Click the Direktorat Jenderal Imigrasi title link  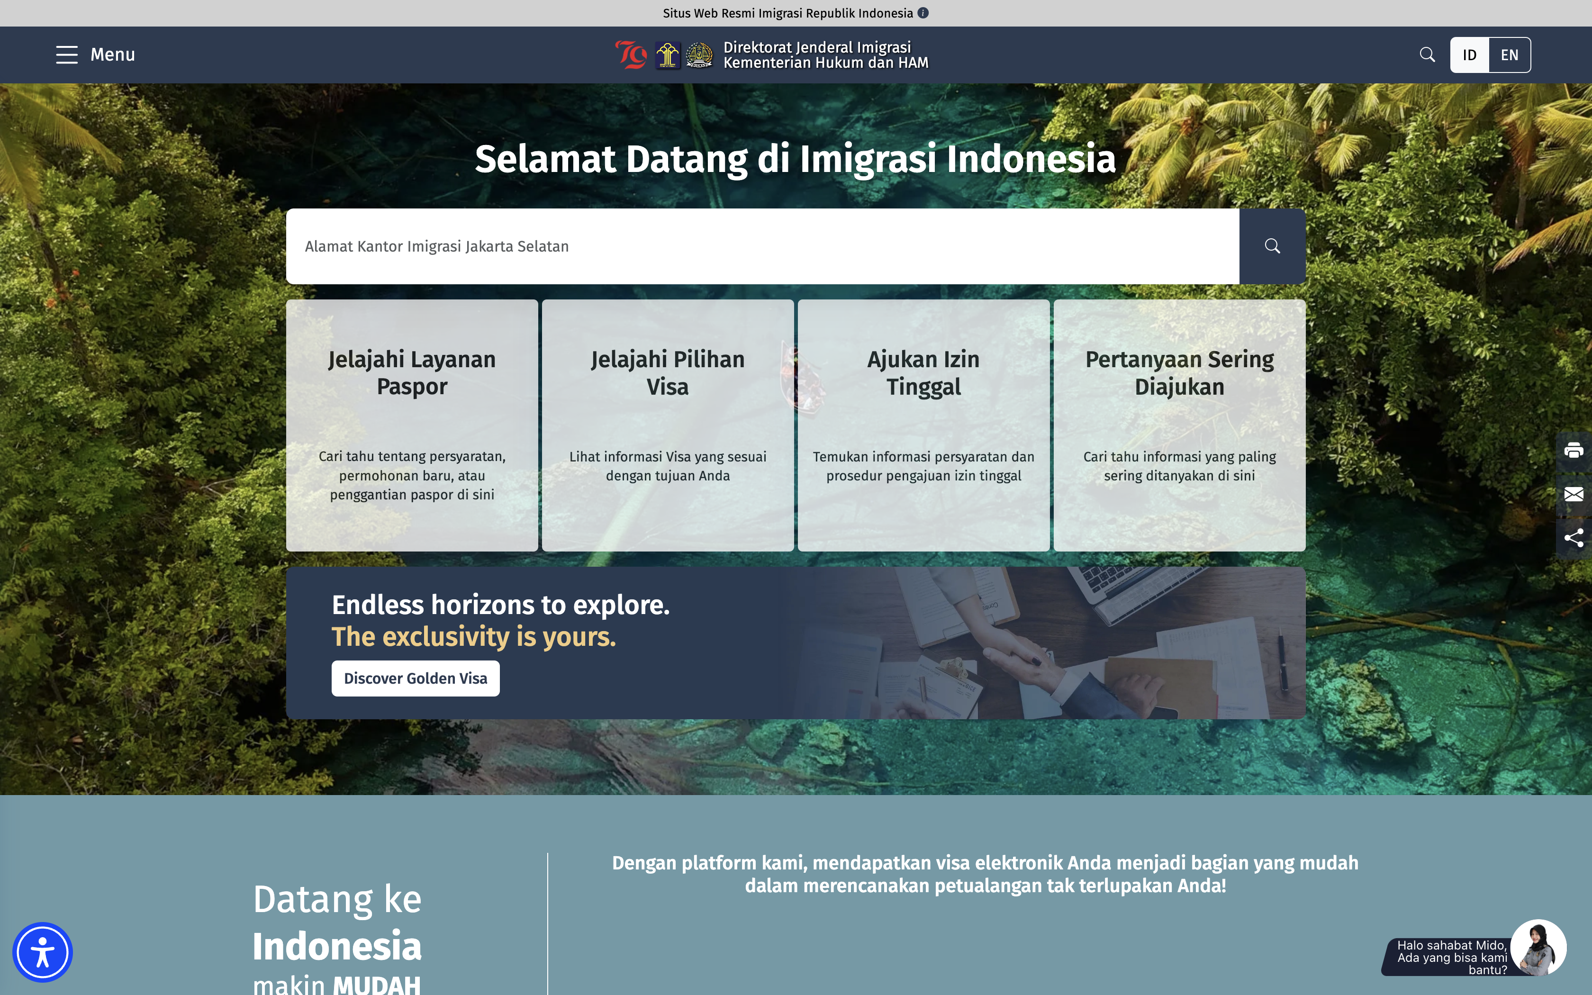826,55
